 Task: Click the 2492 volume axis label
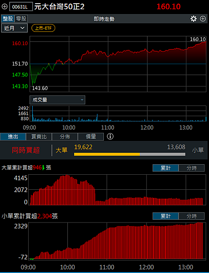tap(23, 108)
